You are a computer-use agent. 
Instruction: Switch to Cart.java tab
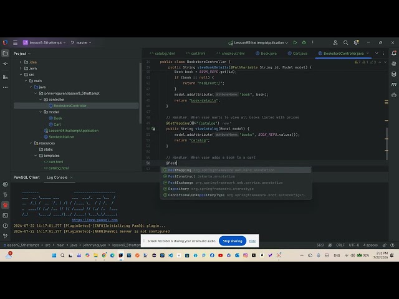click(x=297, y=54)
